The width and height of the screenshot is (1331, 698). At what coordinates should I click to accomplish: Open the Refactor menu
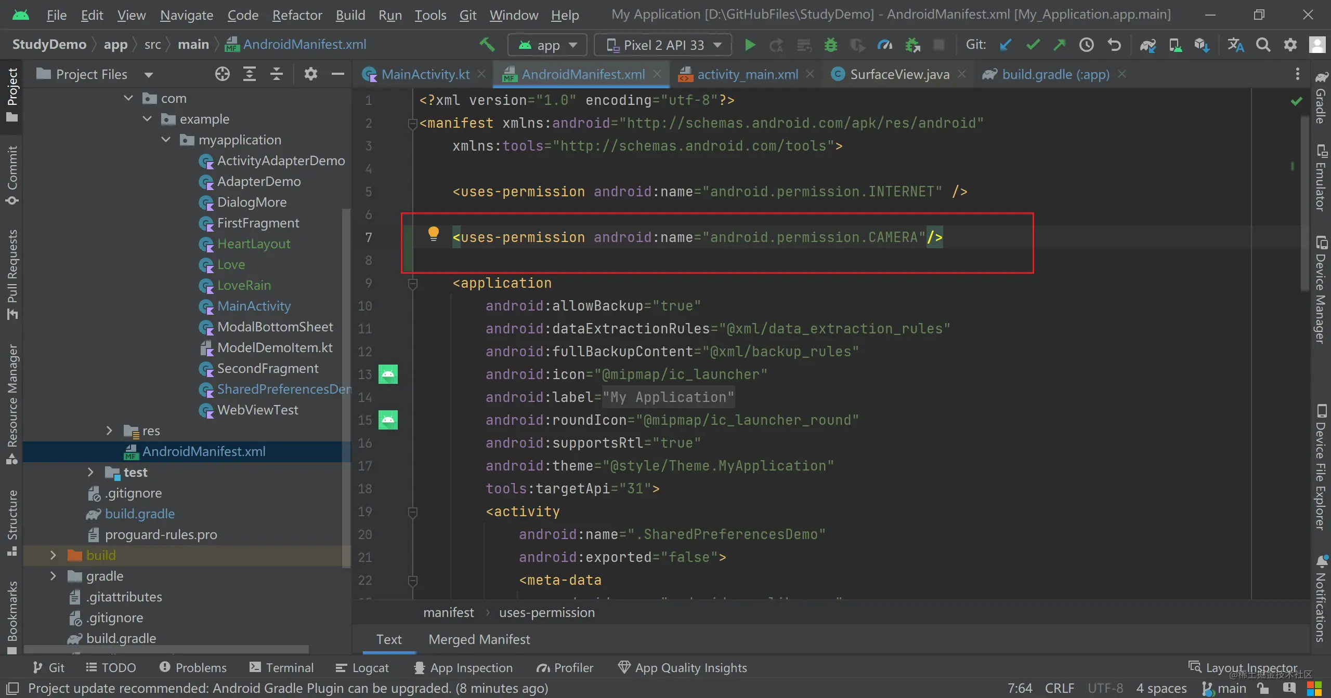[297, 15]
